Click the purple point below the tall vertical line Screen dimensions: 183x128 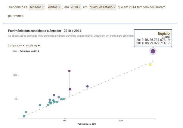coord(70,89)
